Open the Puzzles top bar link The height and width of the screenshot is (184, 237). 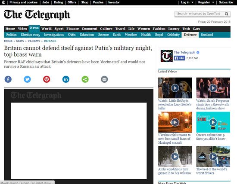(98, 3)
